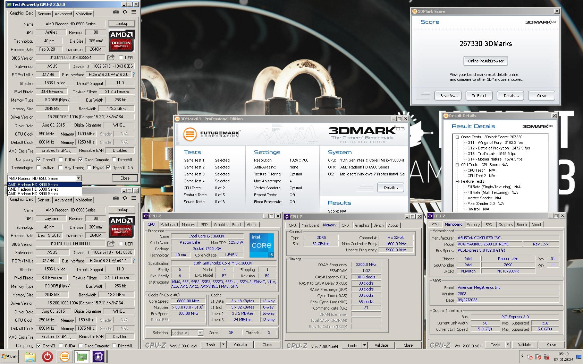
Task: Switch to SPD tab in CPU-Z Memory window
Action: pos(346,225)
